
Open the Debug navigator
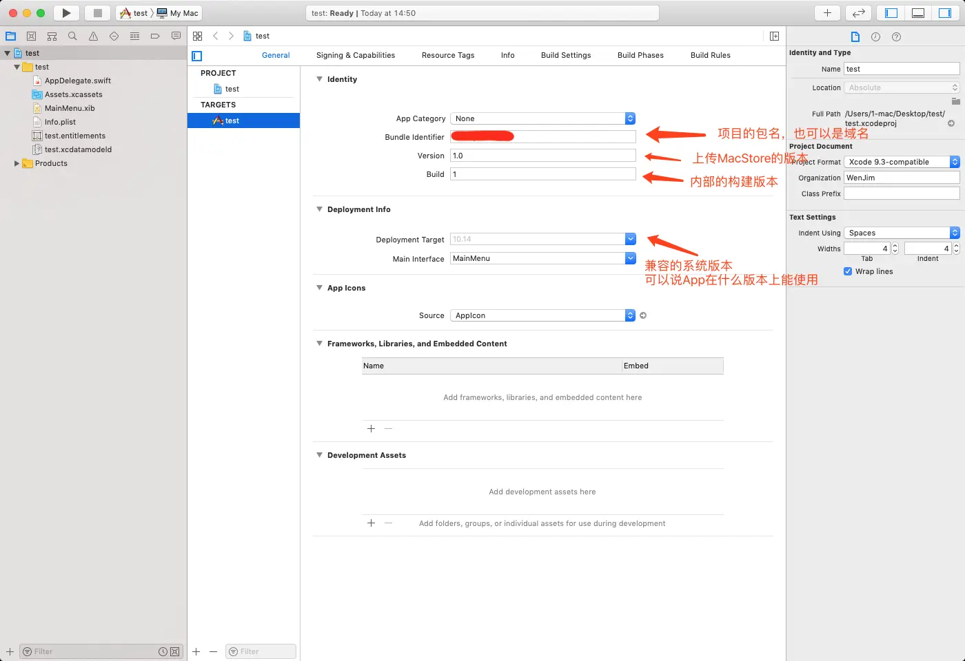coord(134,36)
